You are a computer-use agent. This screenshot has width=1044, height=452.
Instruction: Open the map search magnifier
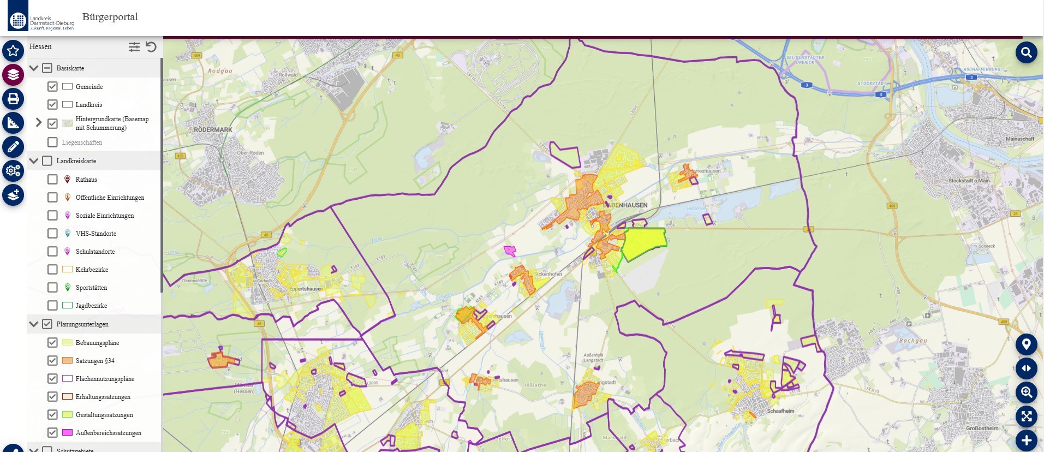pos(1026,52)
